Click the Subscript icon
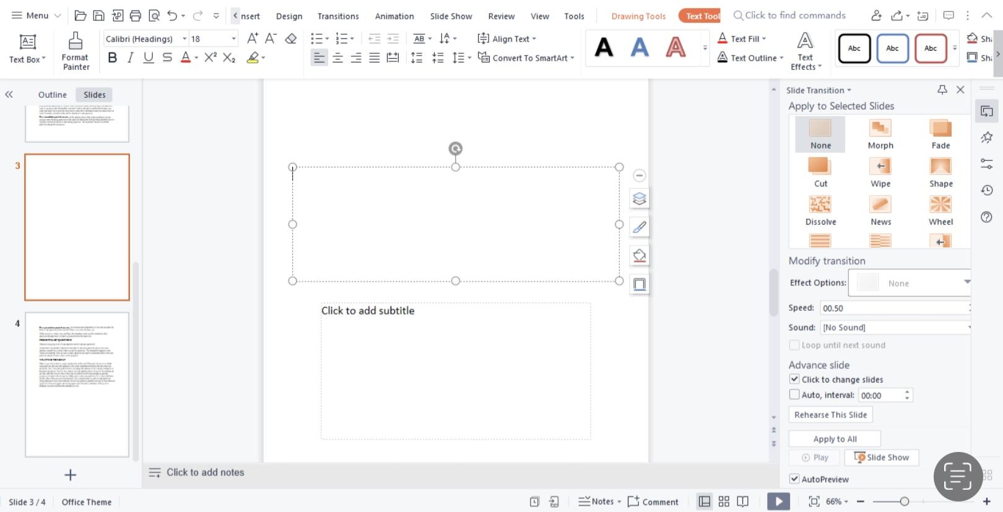This screenshot has height=512, width=1003. coord(229,58)
